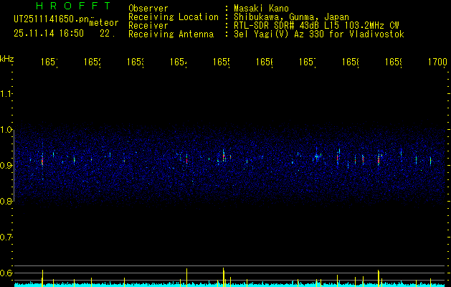Select the file name UT2511141650.pn

pyautogui.click(x=51, y=19)
